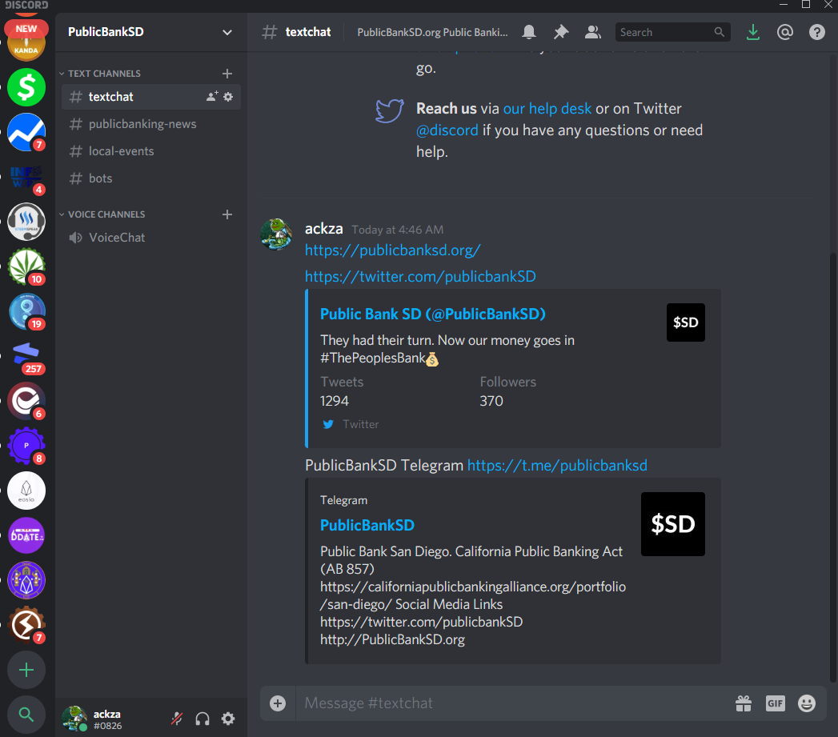The image size is (838, 737).
Task: Create a new voice channel plus
Action: point(227,214)
